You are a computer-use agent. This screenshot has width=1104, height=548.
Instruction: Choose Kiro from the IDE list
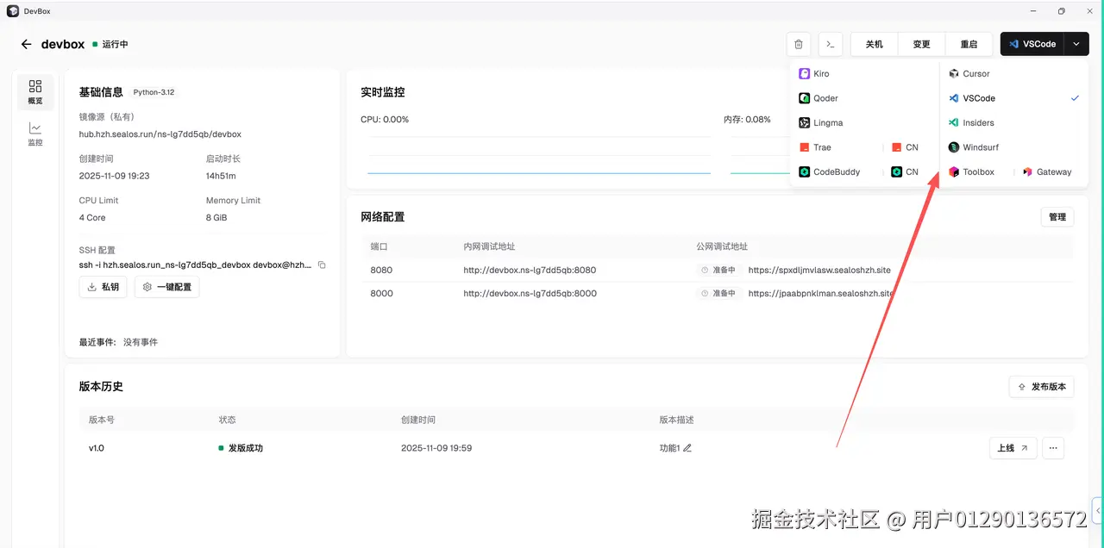point(821,74)
